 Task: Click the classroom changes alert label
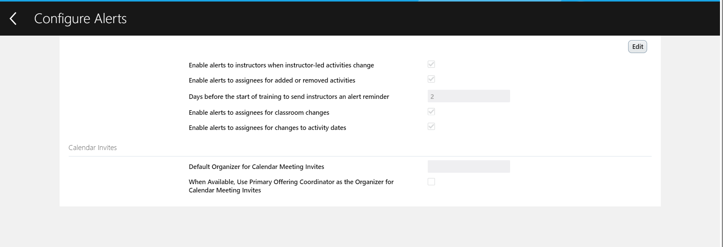pyautogui.click(x=259, y=112)
